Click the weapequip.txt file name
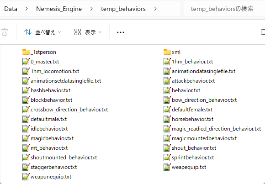 pyautogui.click(x=189, y=167)
